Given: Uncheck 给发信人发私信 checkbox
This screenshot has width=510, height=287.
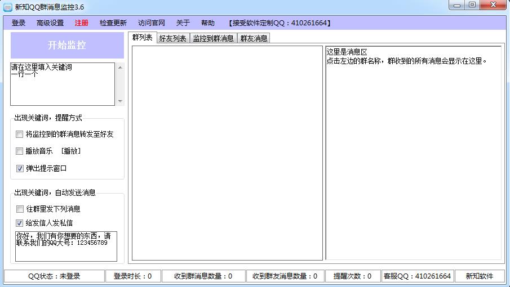Looking at the screenshot, I should pos(20,223).
